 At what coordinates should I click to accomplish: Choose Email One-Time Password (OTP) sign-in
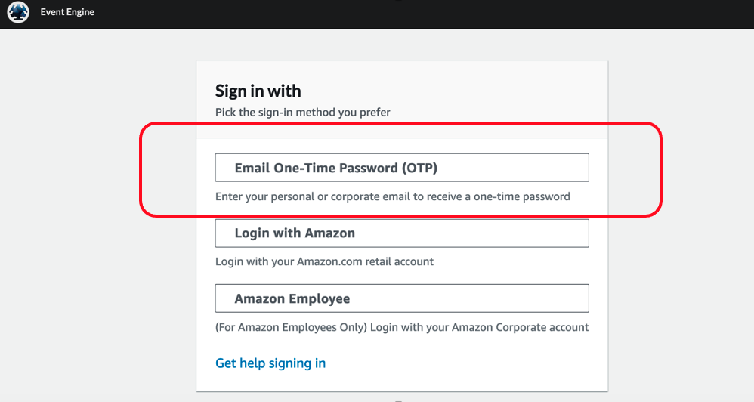click(401, 168)
